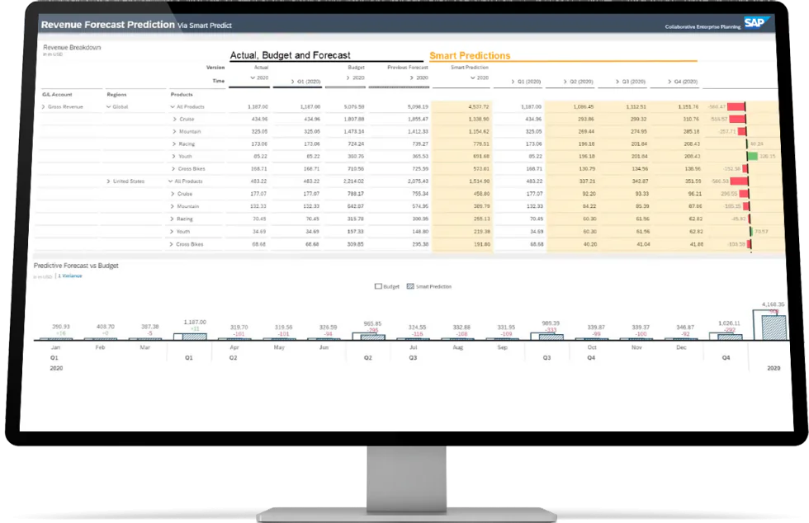Open the 1 Variance link
This screenshot has height=523, width=809.
point(70,276)
